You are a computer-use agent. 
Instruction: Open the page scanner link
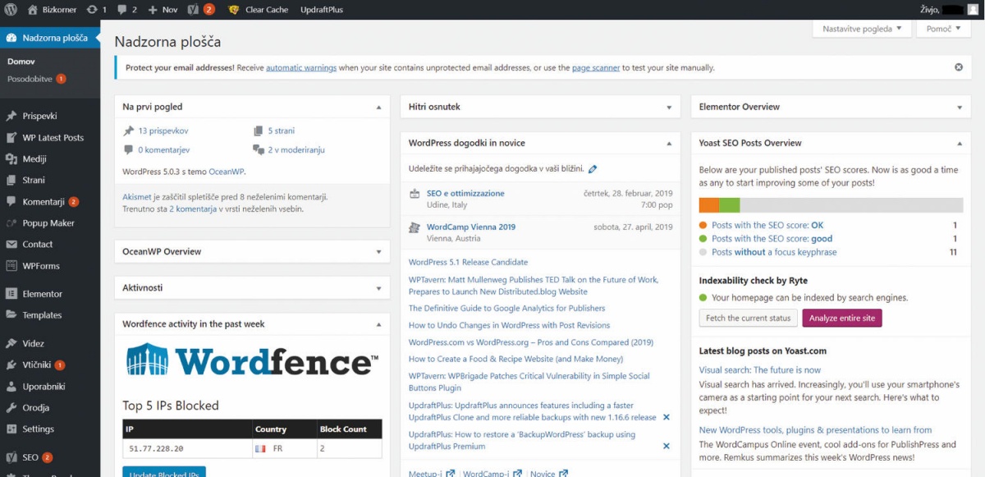tap(596, 67)
